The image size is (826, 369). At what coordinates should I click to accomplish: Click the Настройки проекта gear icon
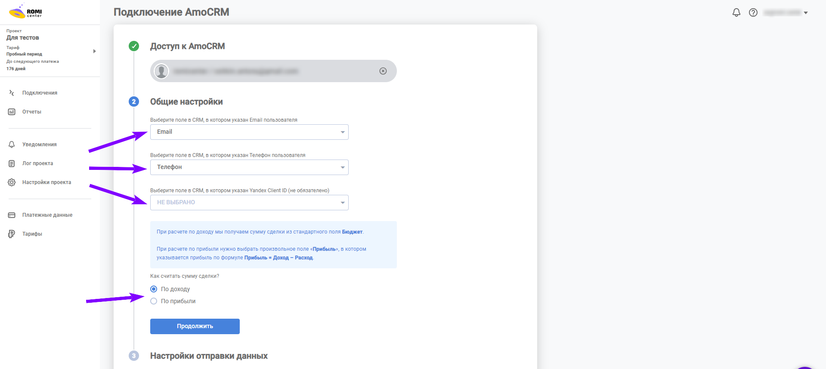point(12,182)
